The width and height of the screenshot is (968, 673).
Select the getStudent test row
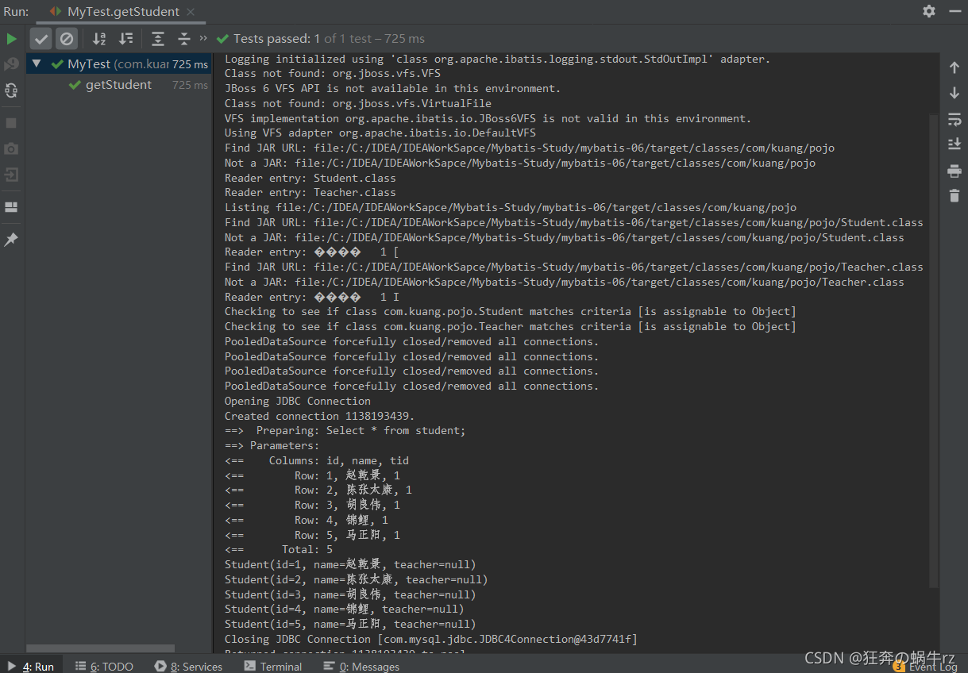[119, 85]
